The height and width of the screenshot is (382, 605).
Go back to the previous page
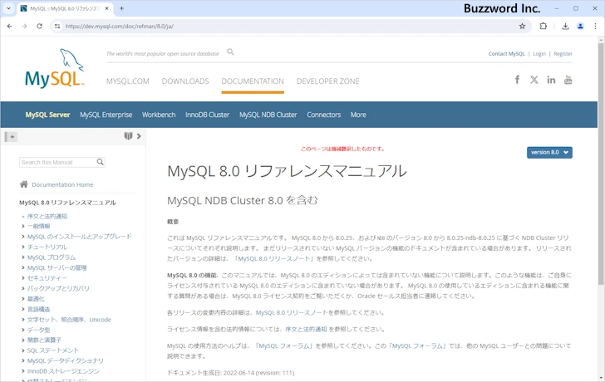(x=10, y=27)
